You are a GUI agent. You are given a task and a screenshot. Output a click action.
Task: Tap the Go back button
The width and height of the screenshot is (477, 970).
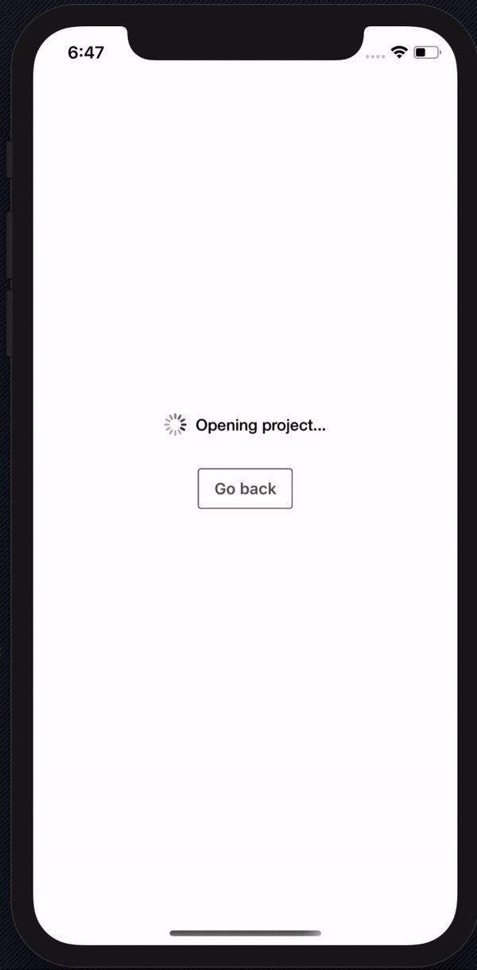point(245,489)
